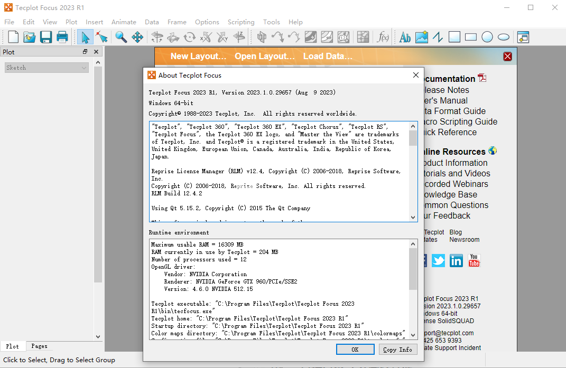Select the Translate move tool

pos(137,37)
